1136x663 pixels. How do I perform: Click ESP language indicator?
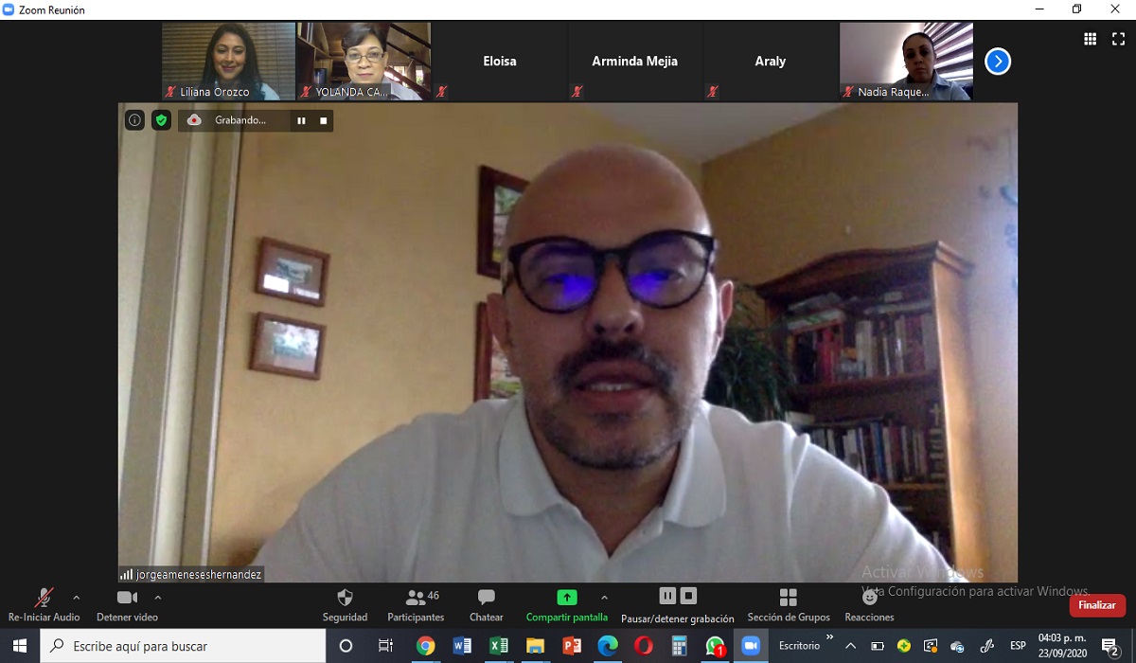[1018, 646]
